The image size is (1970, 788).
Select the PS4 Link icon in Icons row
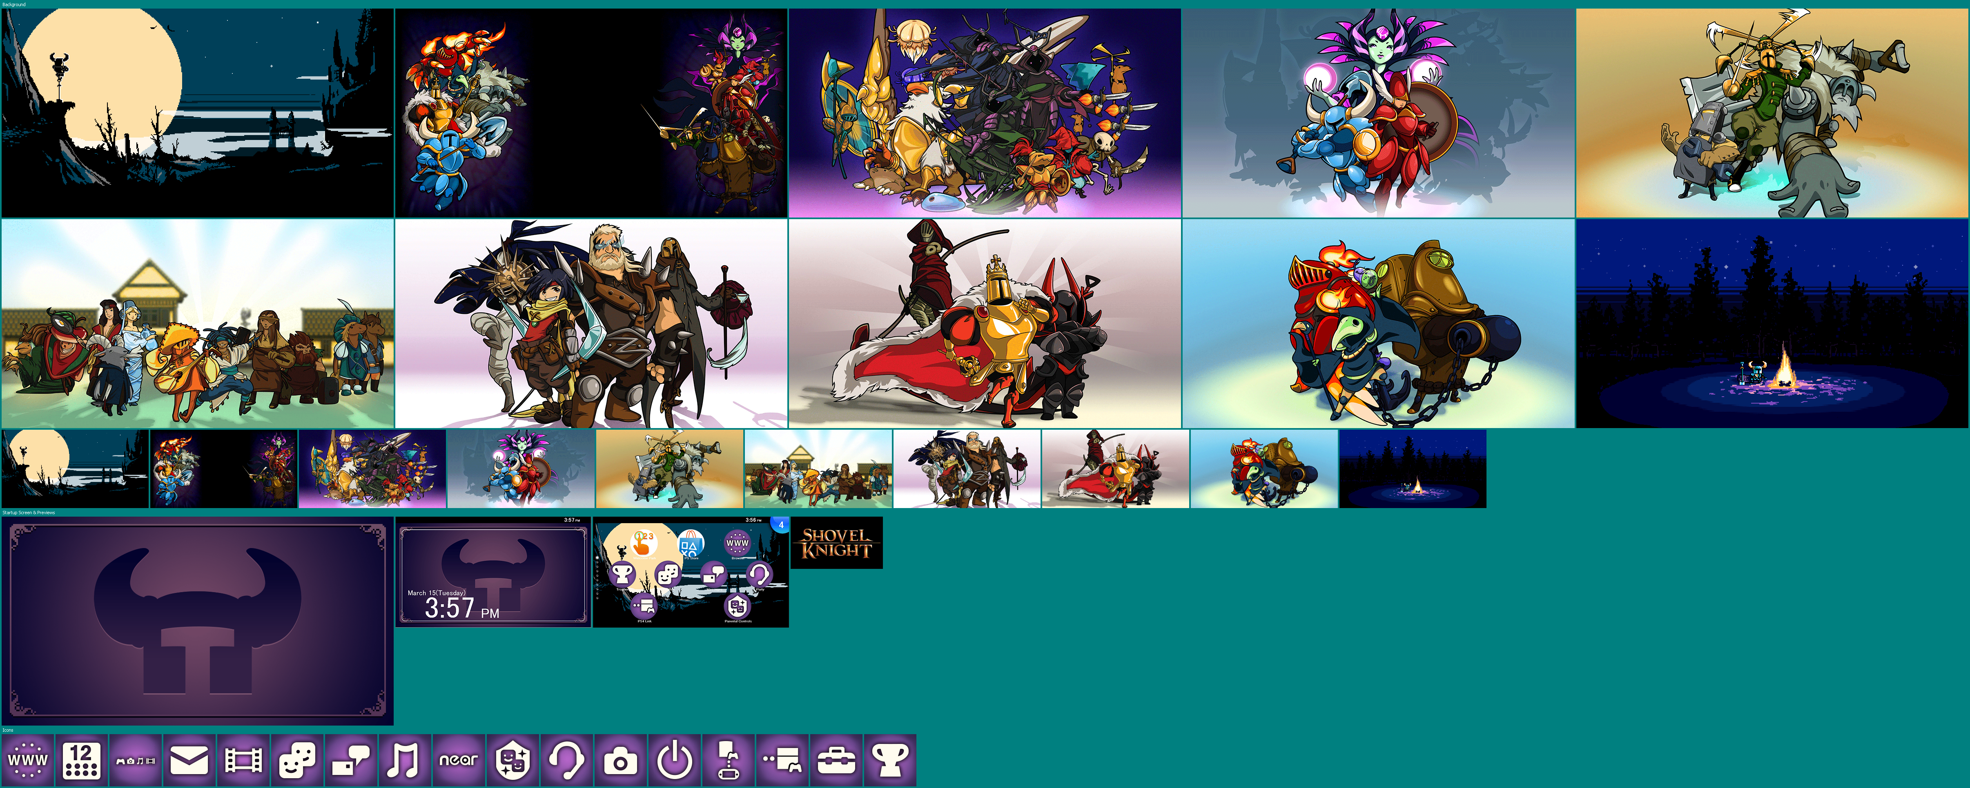coord(782,760)
